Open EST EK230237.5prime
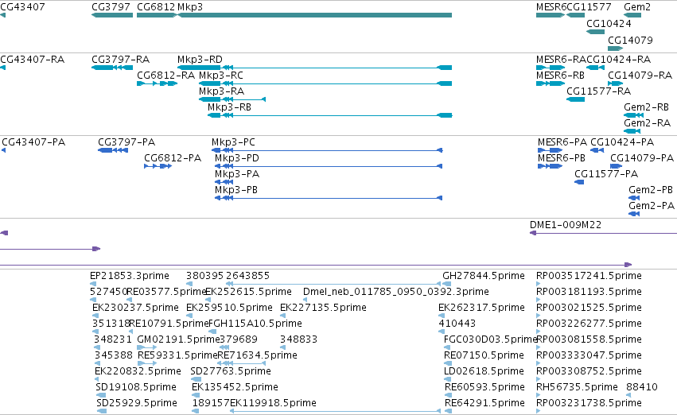677x415 pixels. pos(135,308)
